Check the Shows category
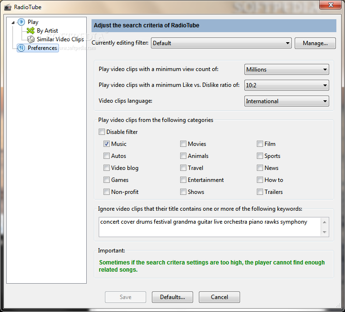345x312 pixels. pyautogui.click(x=183, y=192)
